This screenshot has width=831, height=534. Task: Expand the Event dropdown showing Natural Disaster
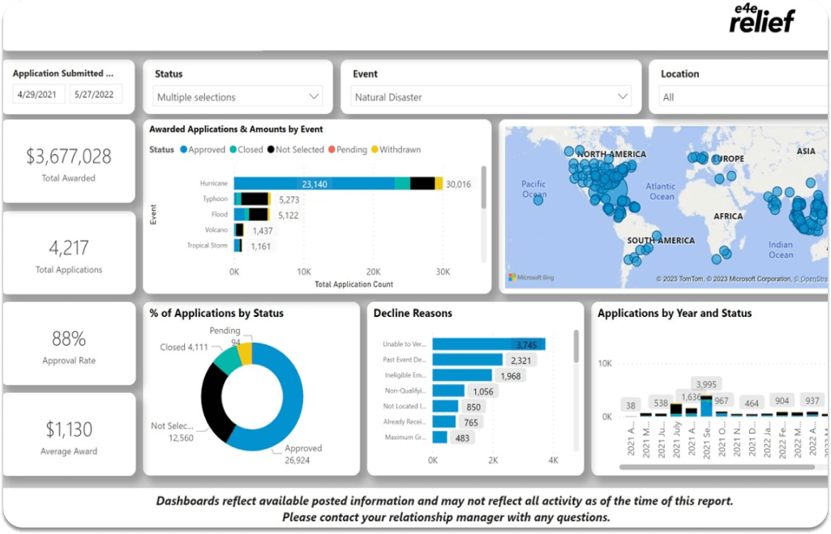click(x=492, y=97)
